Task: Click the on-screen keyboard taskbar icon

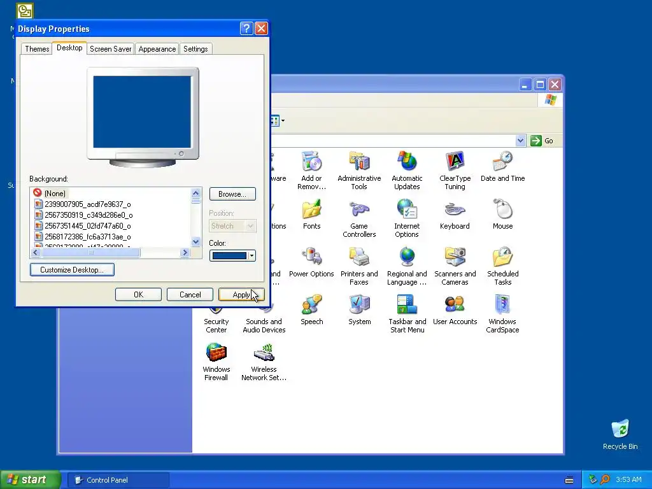Action: tap(569, 480)
